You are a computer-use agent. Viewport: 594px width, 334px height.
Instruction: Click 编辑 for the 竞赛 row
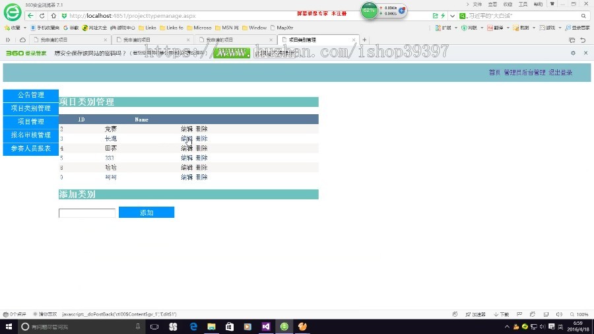pos(187,129)
